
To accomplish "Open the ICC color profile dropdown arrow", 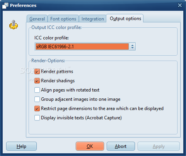I will [x=132, y=46].
